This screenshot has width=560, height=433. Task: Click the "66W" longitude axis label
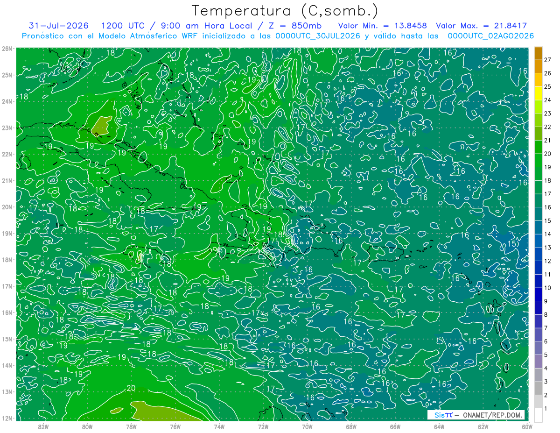pyautogui.click(x=395, y=426)
